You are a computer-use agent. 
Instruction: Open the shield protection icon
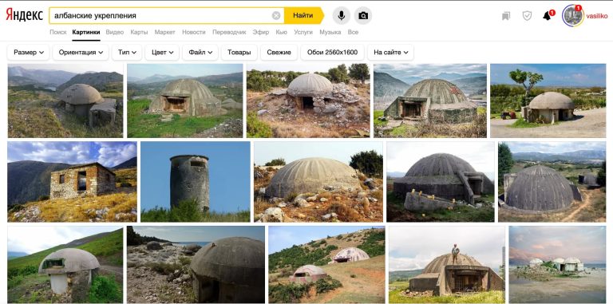pos(527,16)
